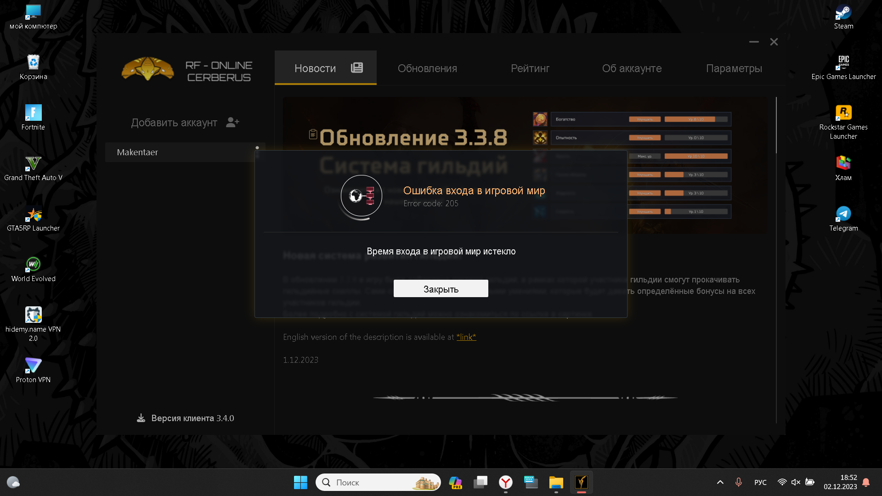Image resolution: width=882 pixels, height=496 pixels.
Task: Click the Версия клиента 3.4.0 text
Action: [x=192, y=418]
